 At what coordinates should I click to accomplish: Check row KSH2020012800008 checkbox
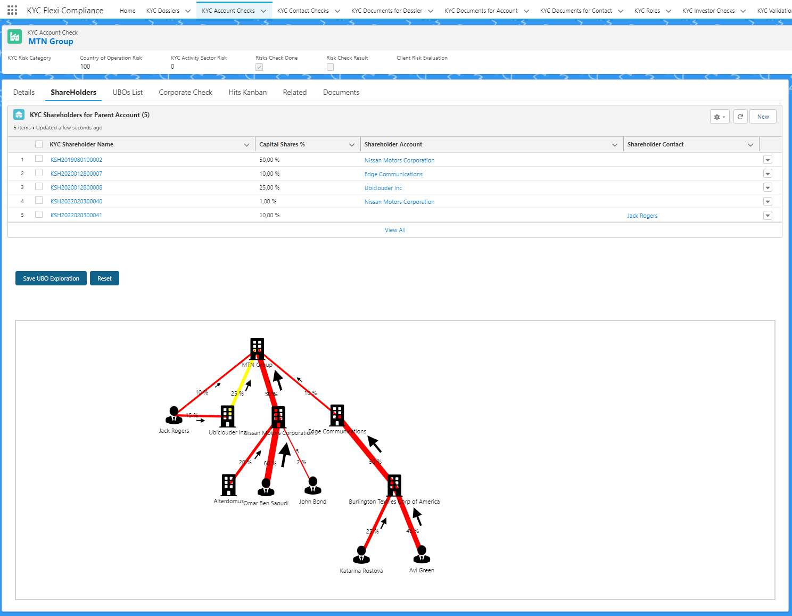tap(38, 186)
